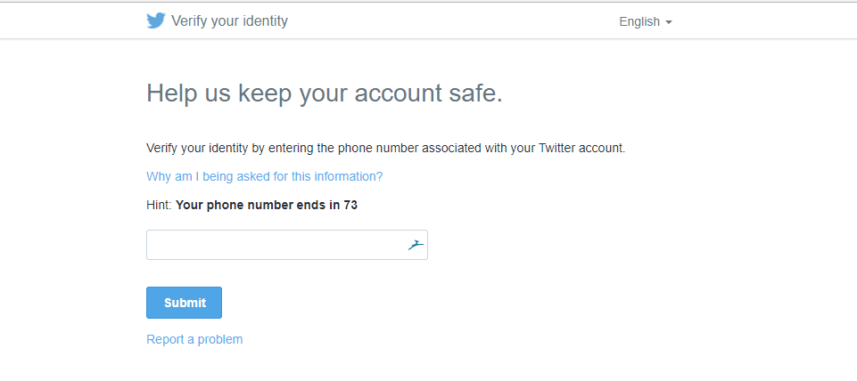Click the empty header bar right of English
The image size is (857, 381).
point(767,21)
